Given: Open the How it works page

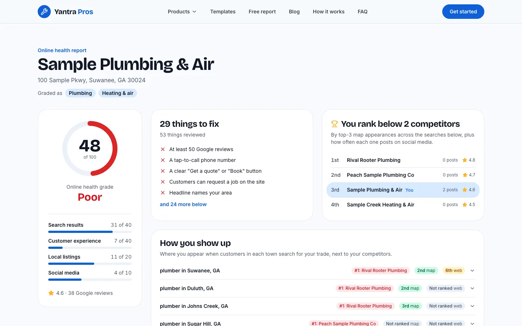Looking at the screenshot, I should point(329,12).
